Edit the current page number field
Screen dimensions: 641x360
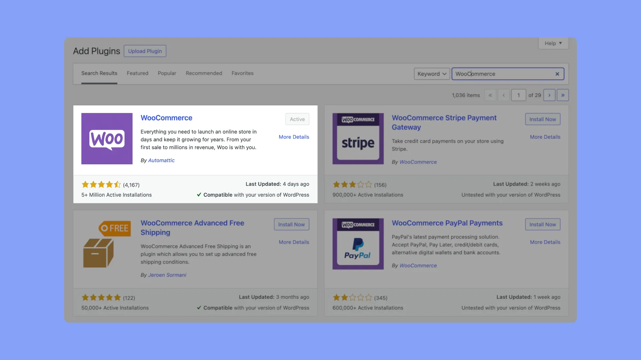point(518,95)
